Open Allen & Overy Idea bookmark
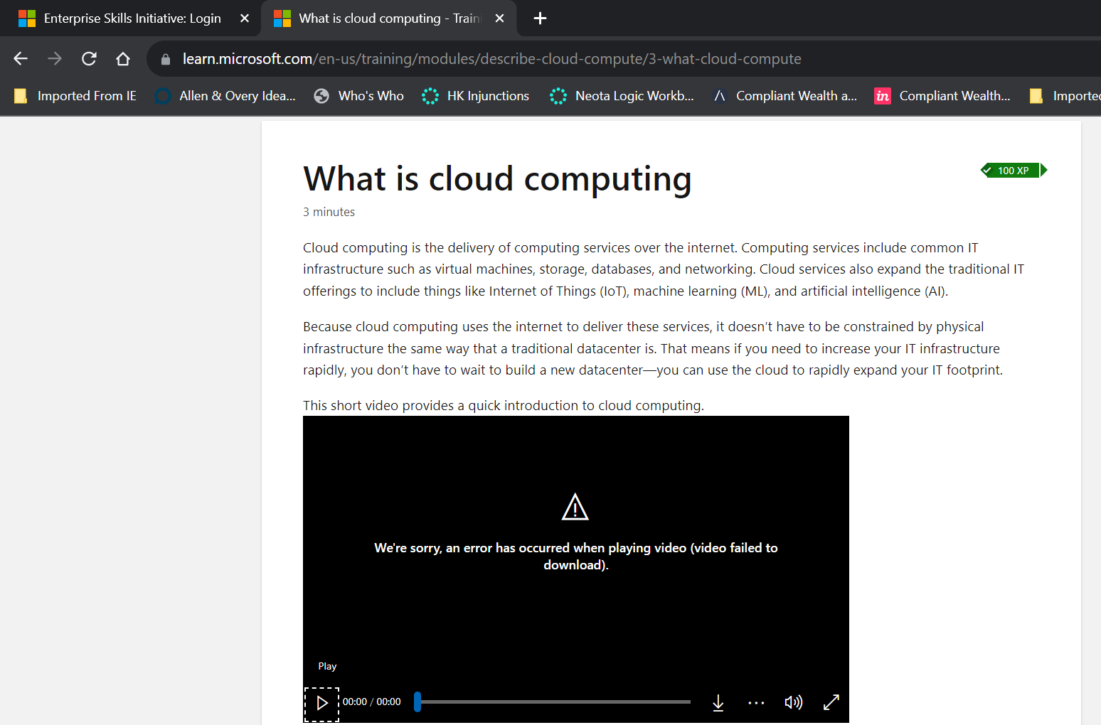Screen dimensions: 1101x725 (x=225, y=96)
